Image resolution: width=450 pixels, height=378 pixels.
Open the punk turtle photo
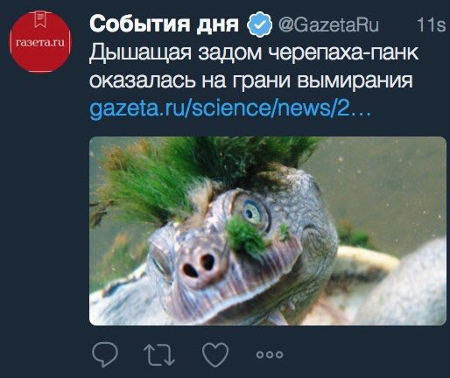point(268,231)
